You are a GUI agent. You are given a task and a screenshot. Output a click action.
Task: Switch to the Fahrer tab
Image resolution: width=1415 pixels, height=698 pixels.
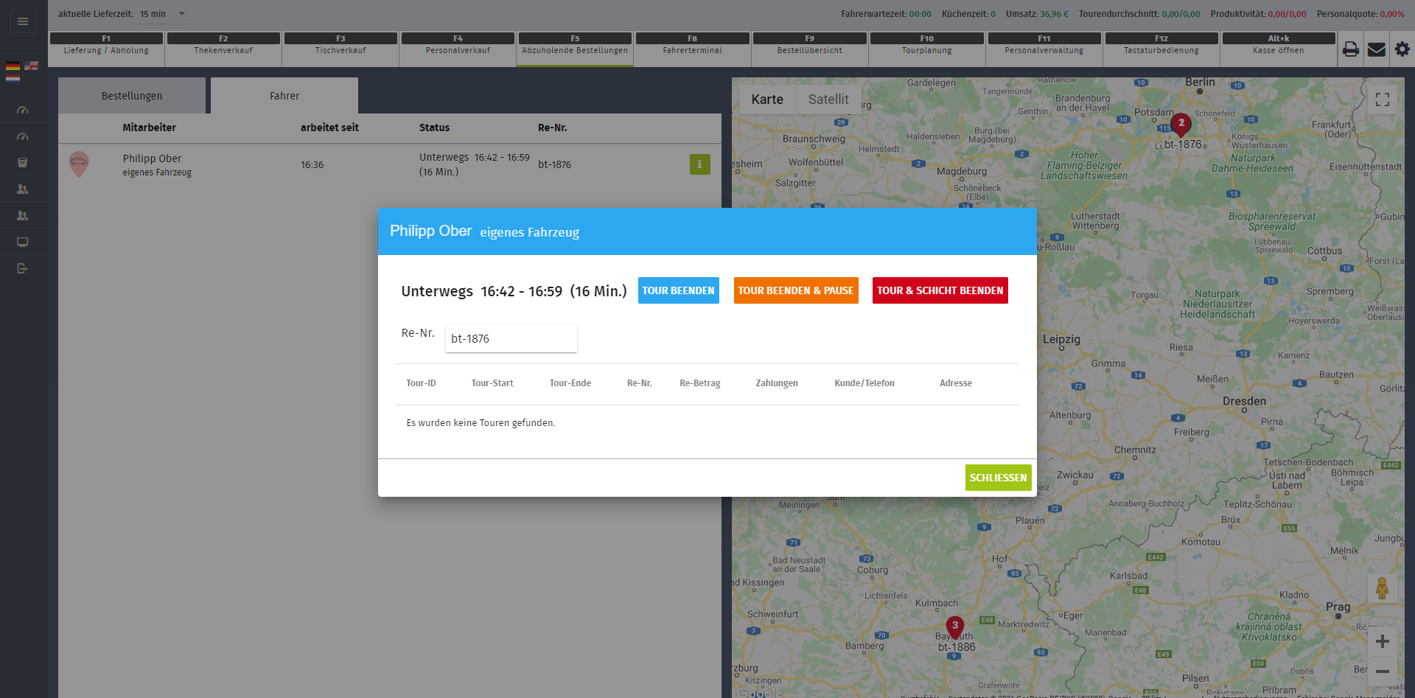[284, 96]
